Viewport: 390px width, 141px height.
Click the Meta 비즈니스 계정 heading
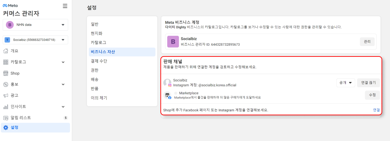click(x=182, y=22)
